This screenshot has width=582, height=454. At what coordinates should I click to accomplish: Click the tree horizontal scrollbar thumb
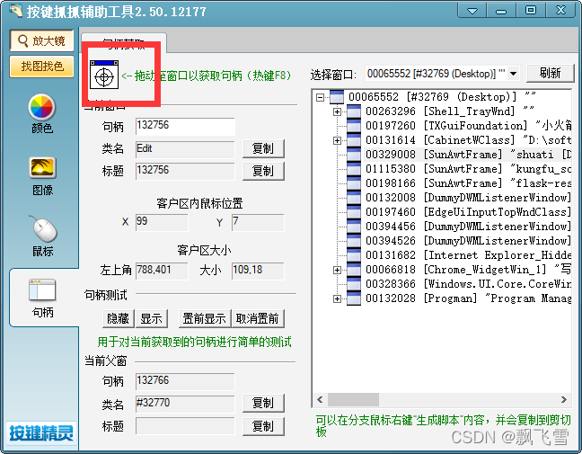pyautogui.click(x=353, y=400)
